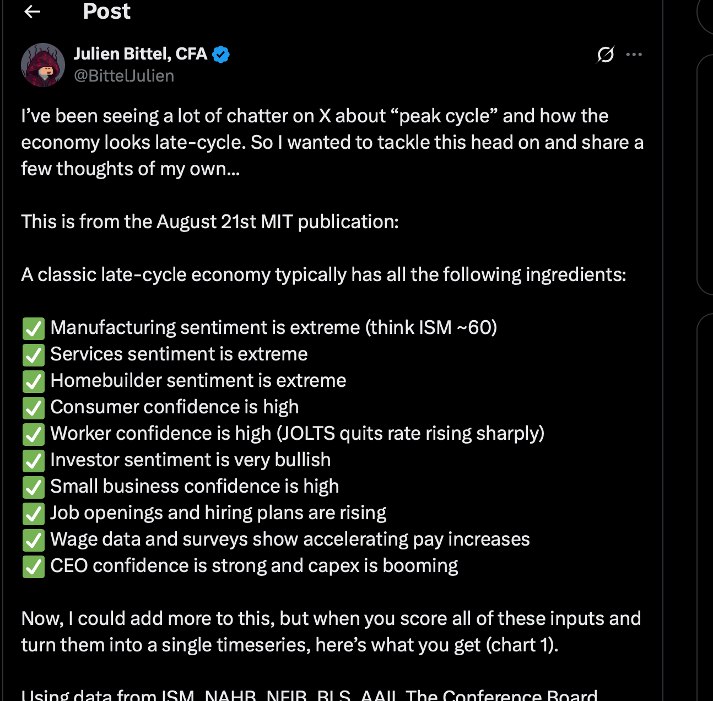Viewport: 713px width, 701px height.
Task: Click the "A classic late-cycle economy" sentence
Action: (x=323, y=274)
